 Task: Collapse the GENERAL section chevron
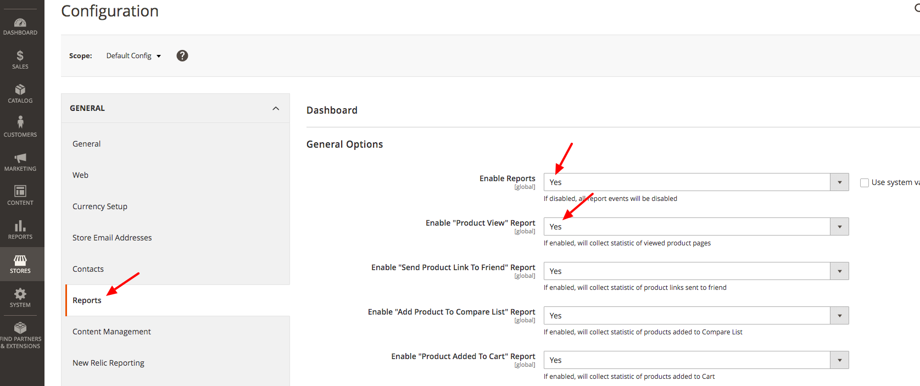tap(276, 108)
